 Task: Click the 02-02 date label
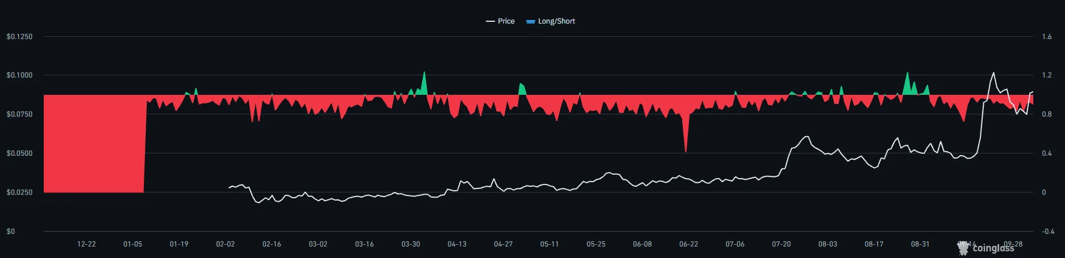pyautogui.click(x=226, y=244)
